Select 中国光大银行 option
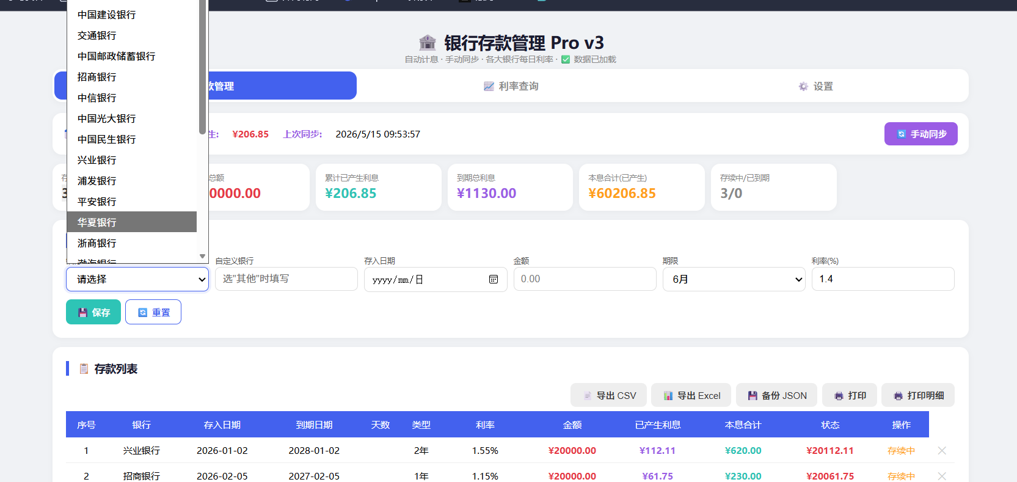Image resolution: width=1017 pixels, height=482 pixels. click(x=132, y=119)
